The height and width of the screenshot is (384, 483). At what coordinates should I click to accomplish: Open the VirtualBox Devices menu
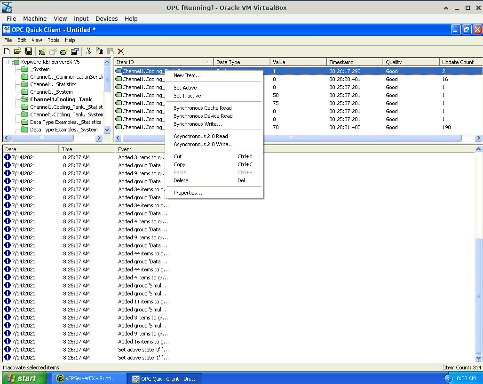107,18
